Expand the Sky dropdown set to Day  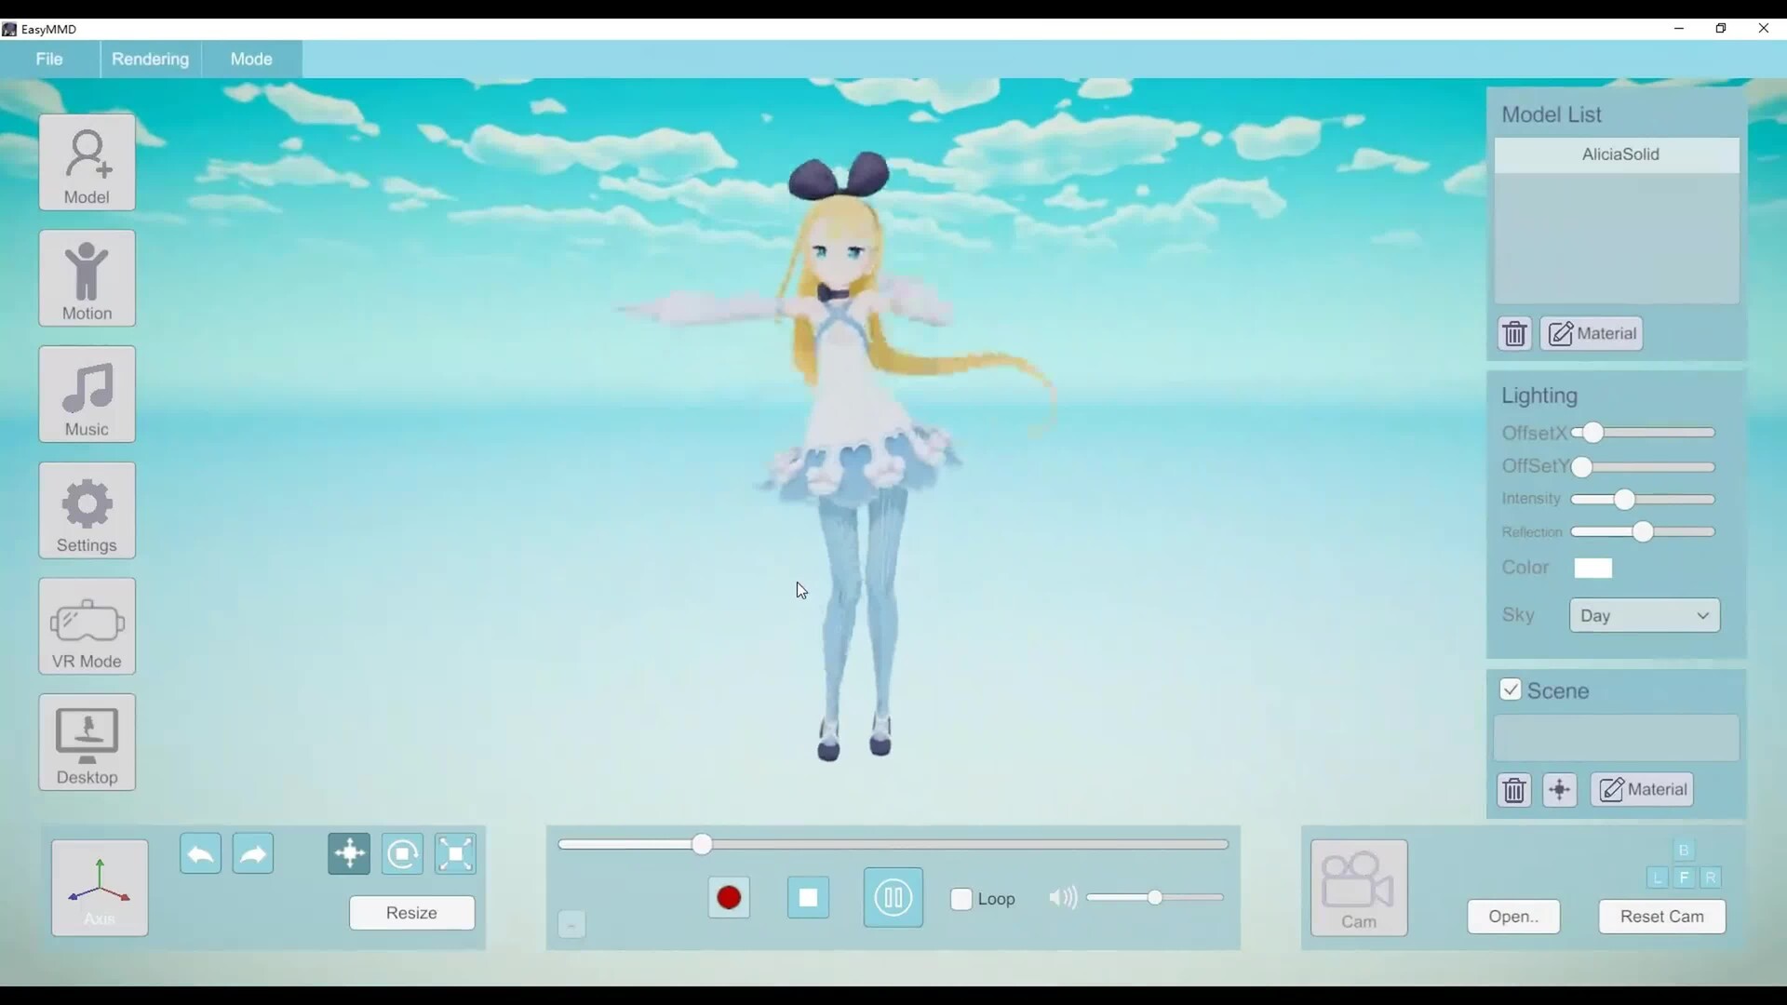[x=1645, y=615]
